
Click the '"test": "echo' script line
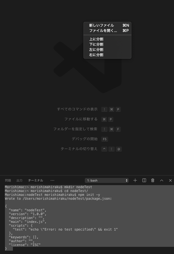point(65,229)
